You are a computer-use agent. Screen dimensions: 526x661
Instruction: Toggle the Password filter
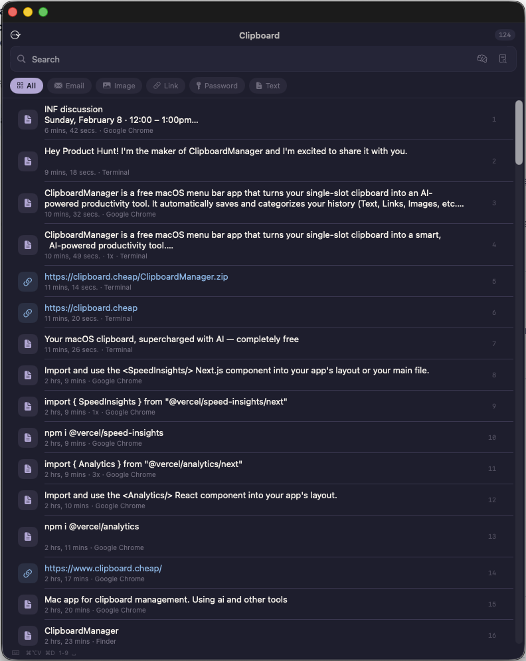(217, 85)
